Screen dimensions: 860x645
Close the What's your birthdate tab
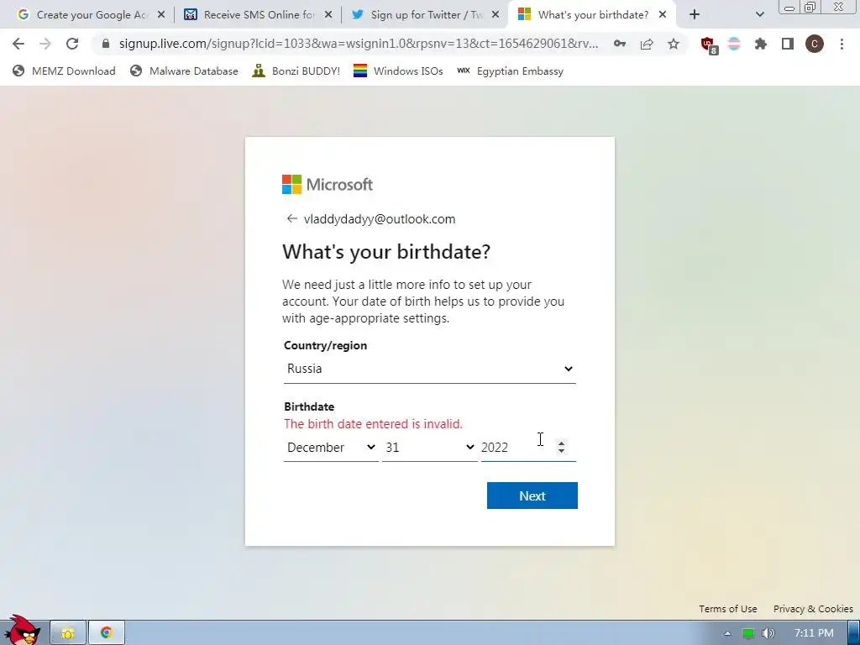coord(663,15)
